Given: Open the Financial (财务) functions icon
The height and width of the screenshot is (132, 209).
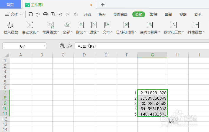Looking at the screenshot, I should [x=81, y=25].
